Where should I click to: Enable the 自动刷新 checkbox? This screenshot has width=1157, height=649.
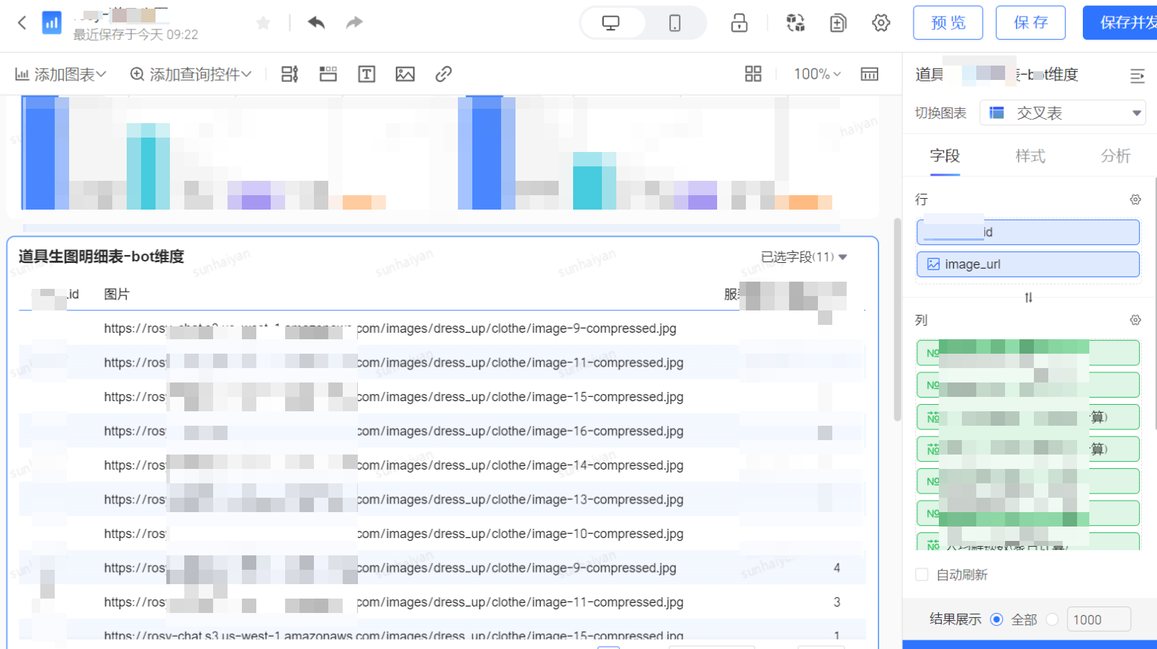coord(922,575)
